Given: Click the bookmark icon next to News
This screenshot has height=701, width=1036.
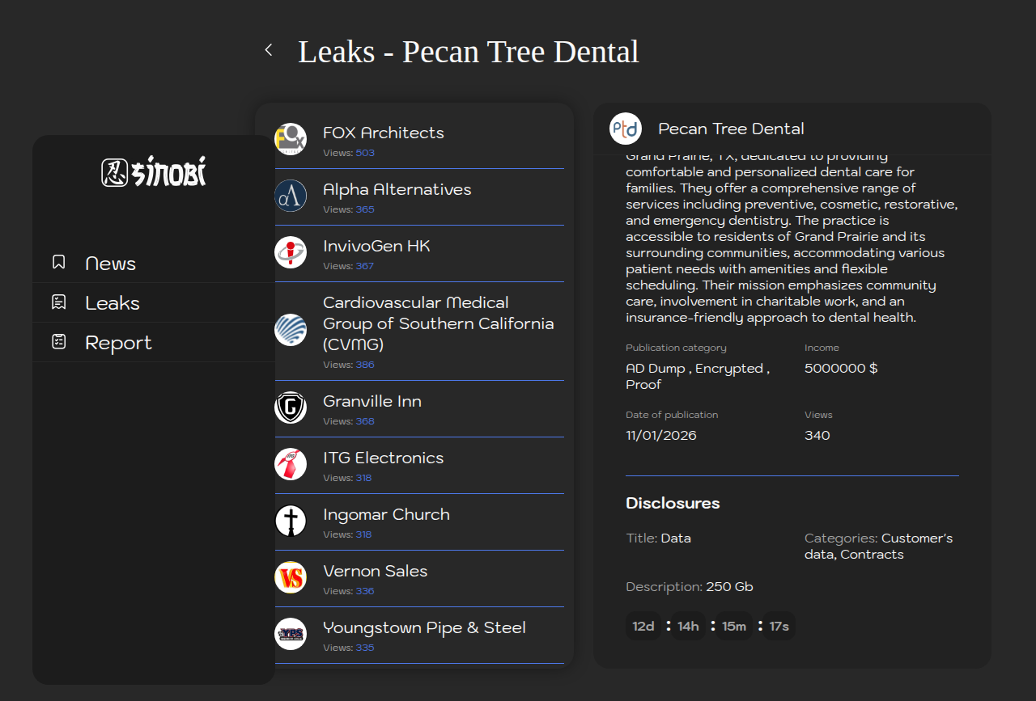Looking at the screenshot, I should (x=58, y=263).
